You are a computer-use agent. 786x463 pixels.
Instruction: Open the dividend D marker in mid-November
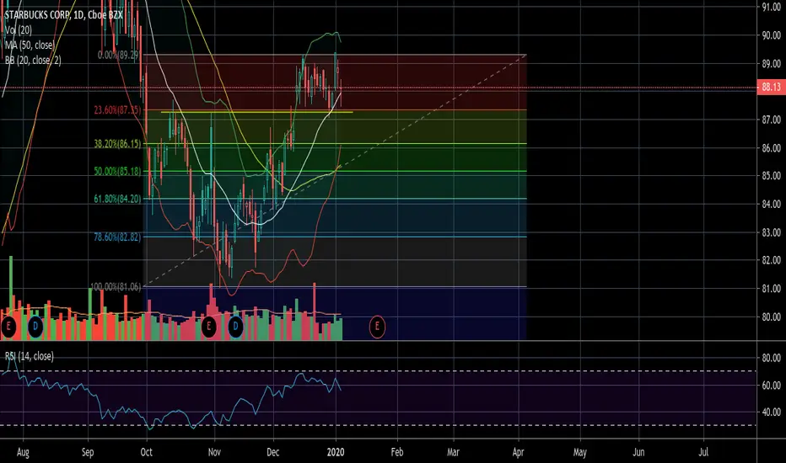coord(235,327)
